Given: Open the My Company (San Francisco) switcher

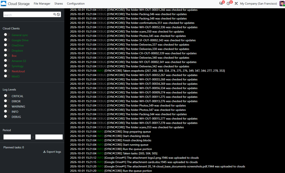Looking at the screenshot, I should 259,4.
